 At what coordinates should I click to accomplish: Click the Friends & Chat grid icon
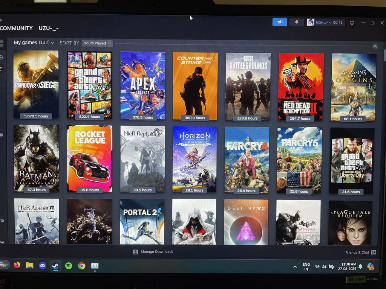[x=374, y=252]
